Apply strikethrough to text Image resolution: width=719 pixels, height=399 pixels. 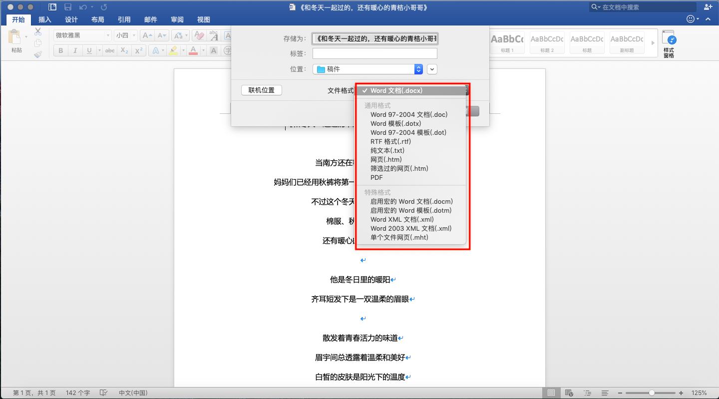109,50
